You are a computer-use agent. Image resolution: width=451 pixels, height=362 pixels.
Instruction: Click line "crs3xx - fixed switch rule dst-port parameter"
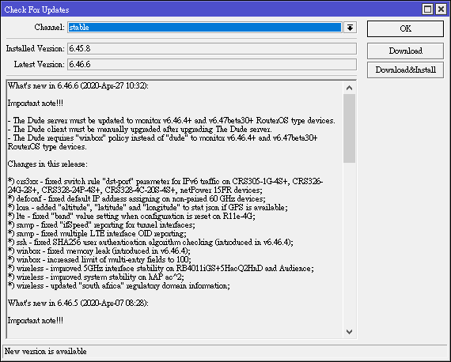165,186
